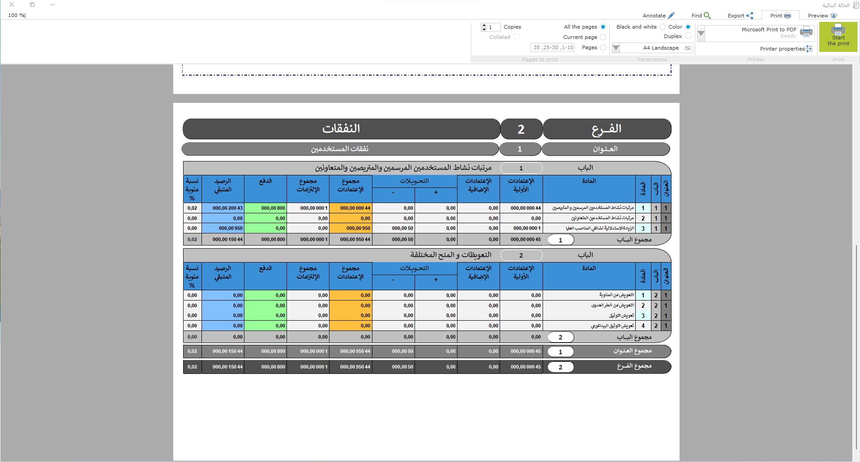
Task: Choose the Current page radio button
Action: (603, 37)
